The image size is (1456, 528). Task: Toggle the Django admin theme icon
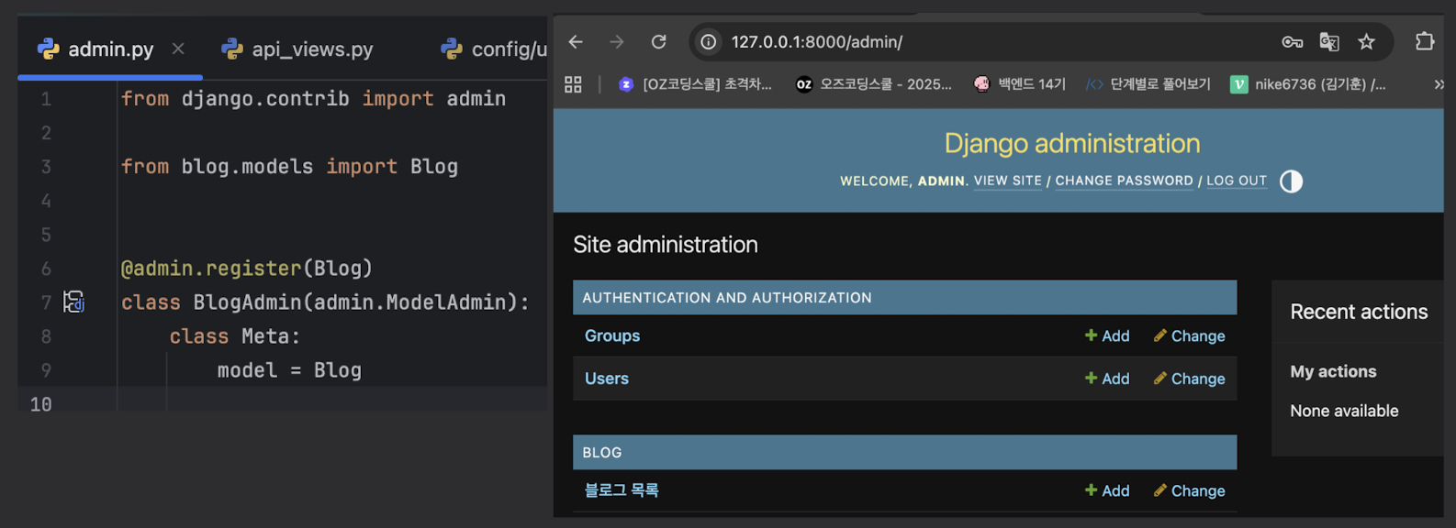click(x=1291, y=181)
